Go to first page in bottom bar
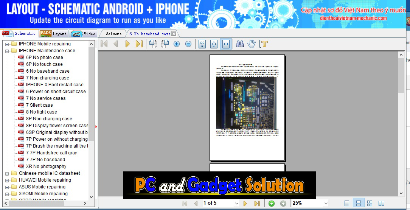 click(185, 204)
